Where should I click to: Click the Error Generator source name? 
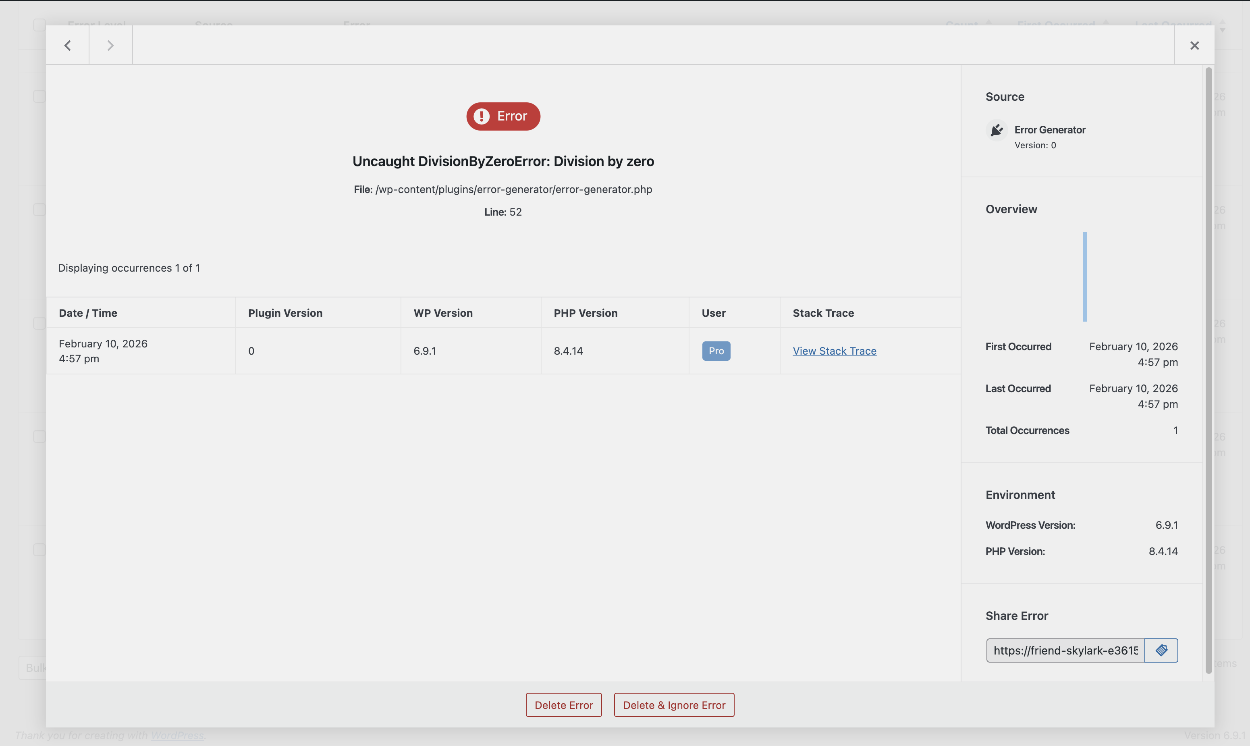pos(1049,130)
